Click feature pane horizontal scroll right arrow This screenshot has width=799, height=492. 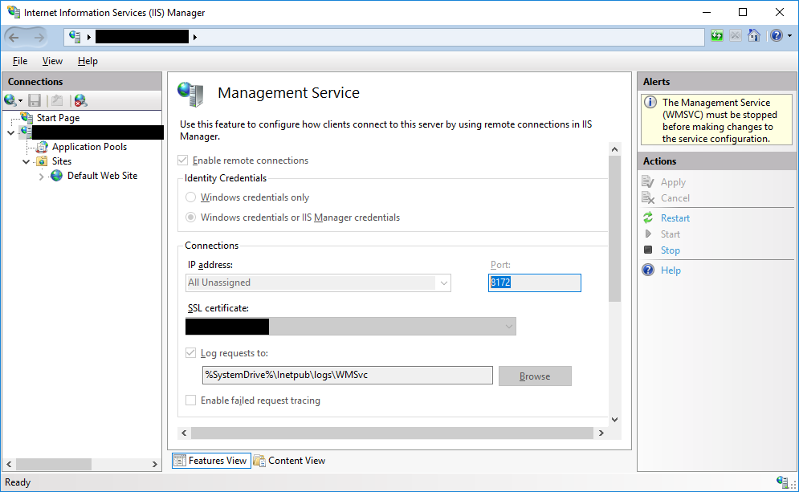point(601,433)
